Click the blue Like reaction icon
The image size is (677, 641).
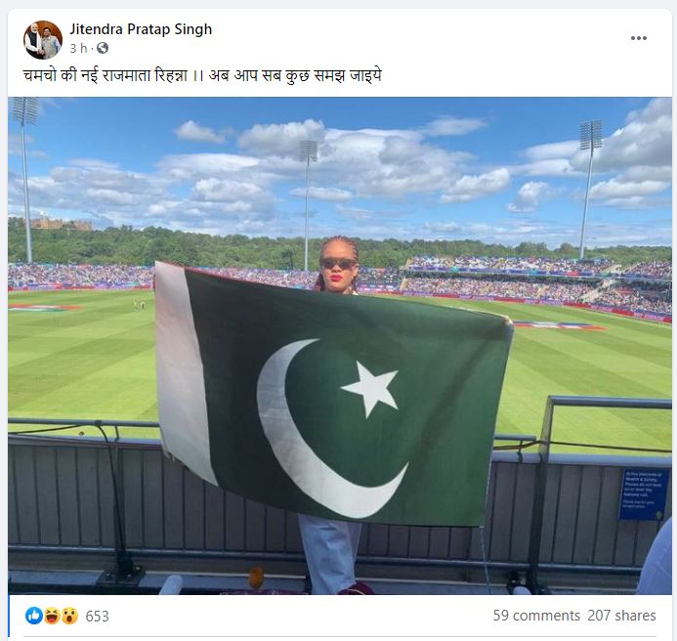[x=33, y=616]
